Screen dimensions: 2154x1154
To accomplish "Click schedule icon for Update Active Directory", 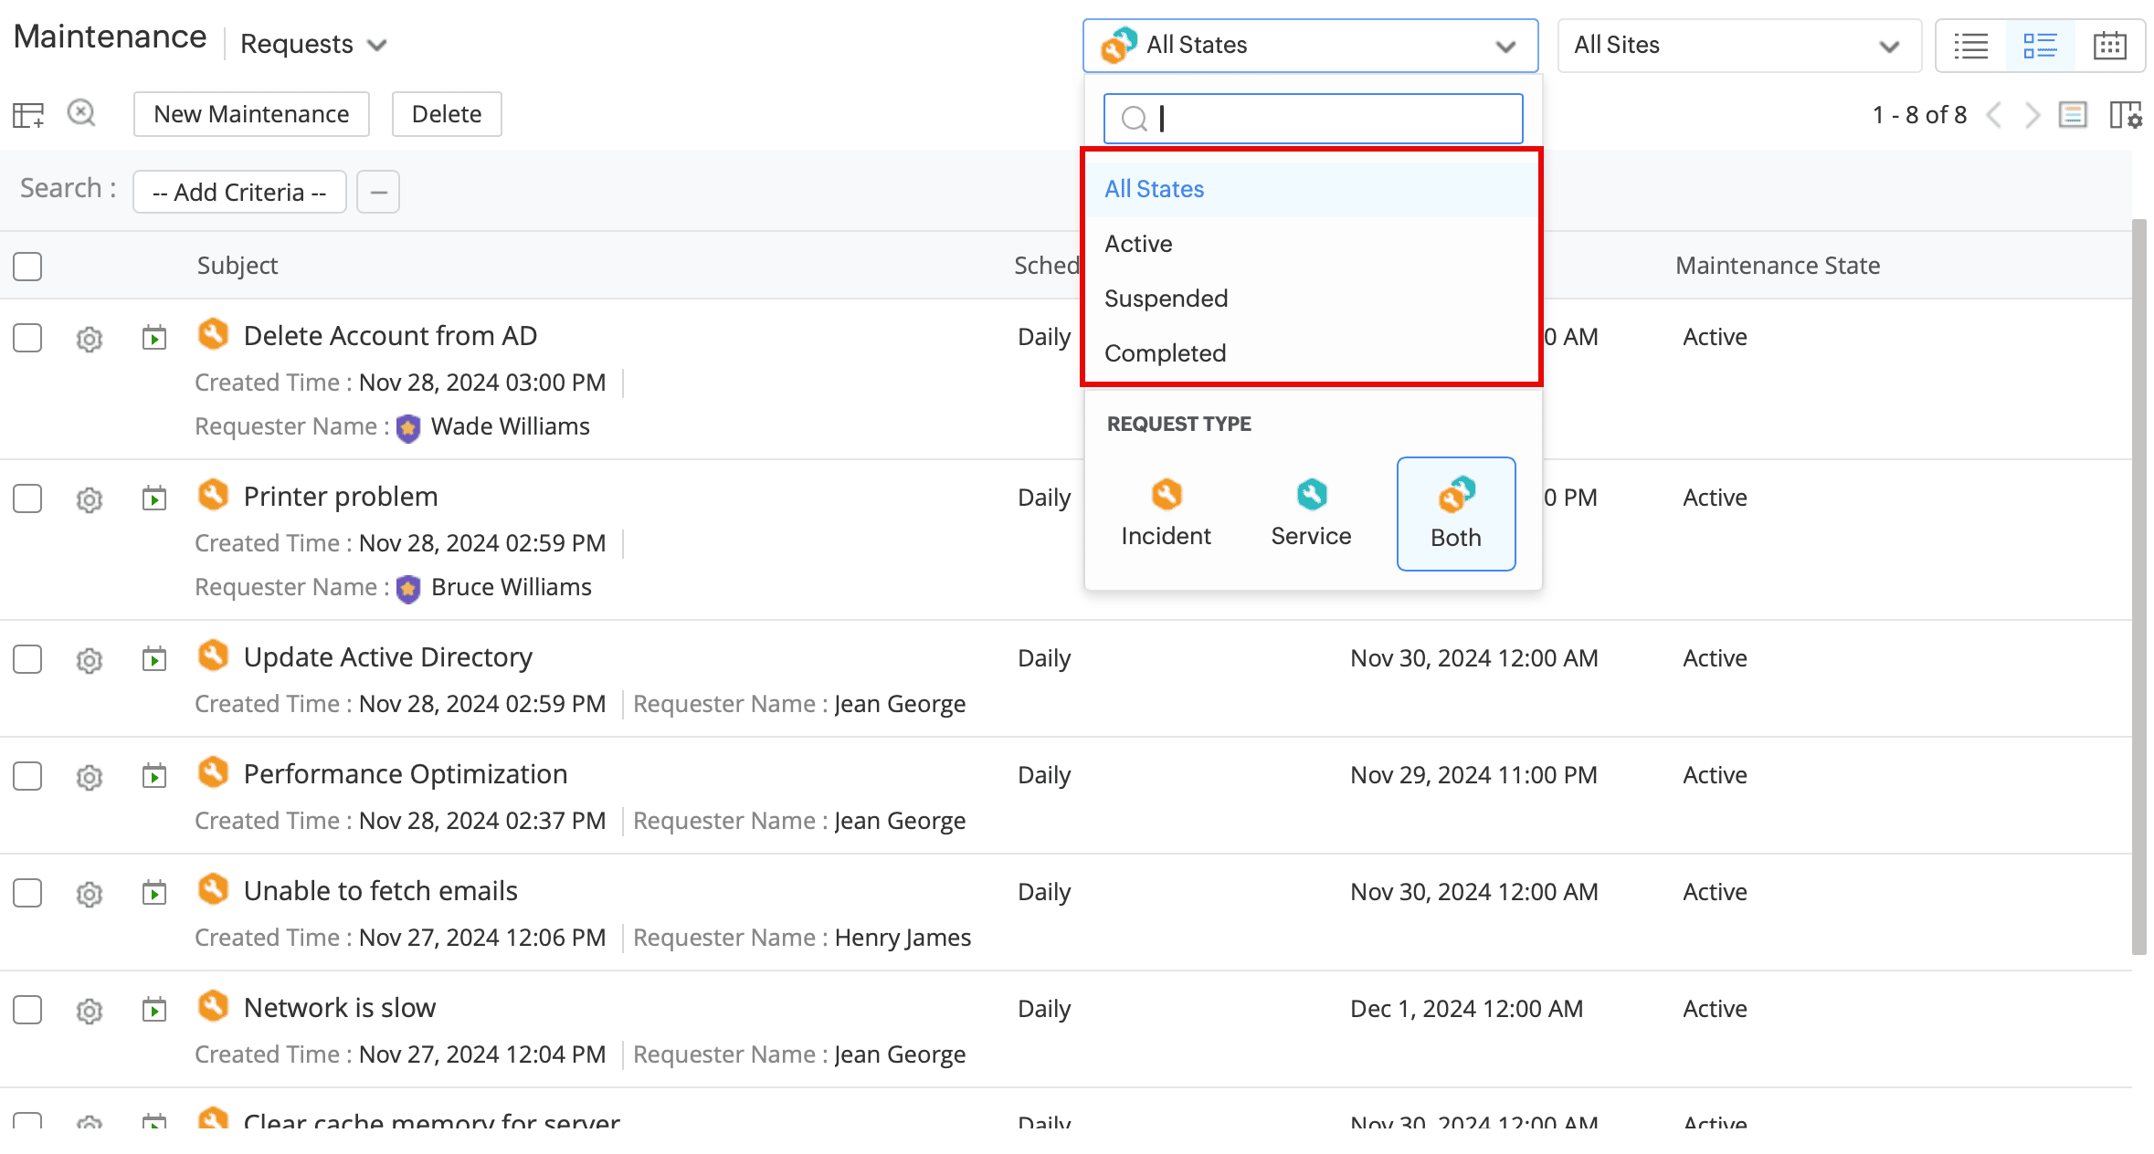I will (154, 658).
